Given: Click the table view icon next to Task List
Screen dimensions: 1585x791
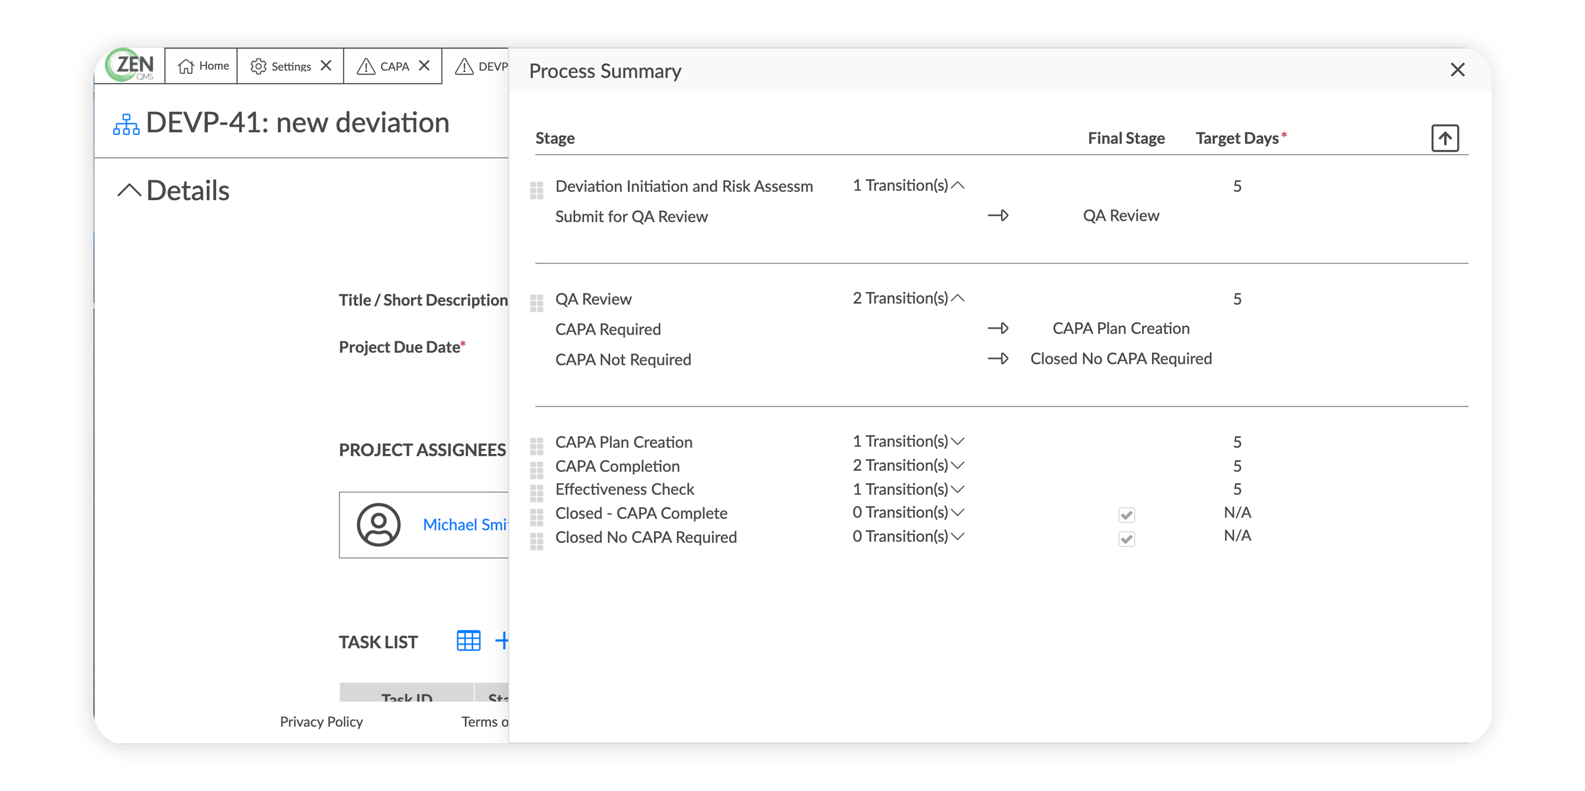Looking at the screenshot, I should pyautogui.click(x=470, y=641).
